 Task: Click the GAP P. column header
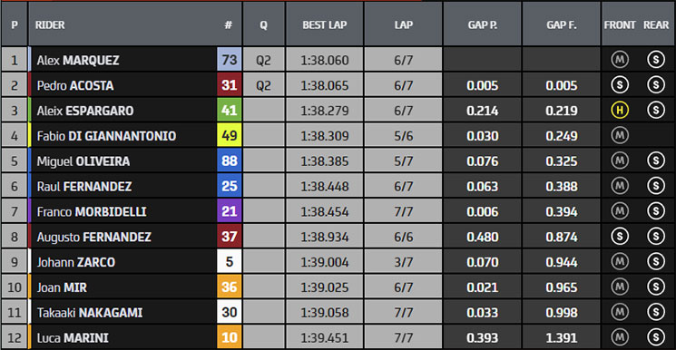[x=483, y=24]
